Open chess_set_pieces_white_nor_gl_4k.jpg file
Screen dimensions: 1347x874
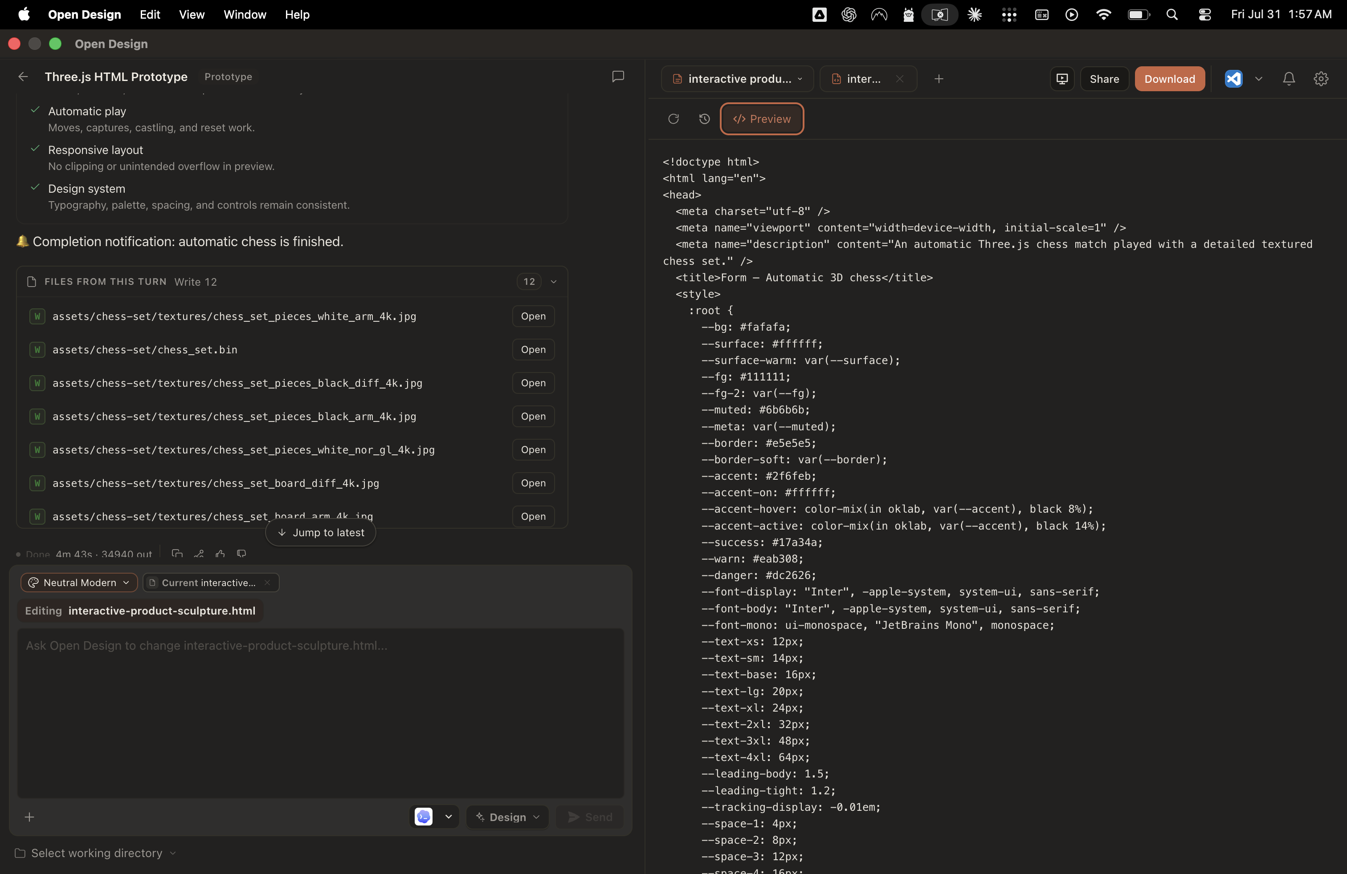pos(533,449)
